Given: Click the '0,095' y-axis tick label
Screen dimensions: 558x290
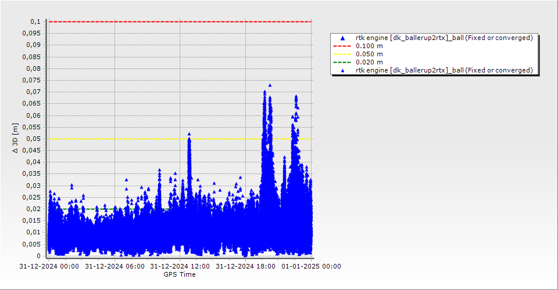Looking at the screenshot, I should coord(31,34).
